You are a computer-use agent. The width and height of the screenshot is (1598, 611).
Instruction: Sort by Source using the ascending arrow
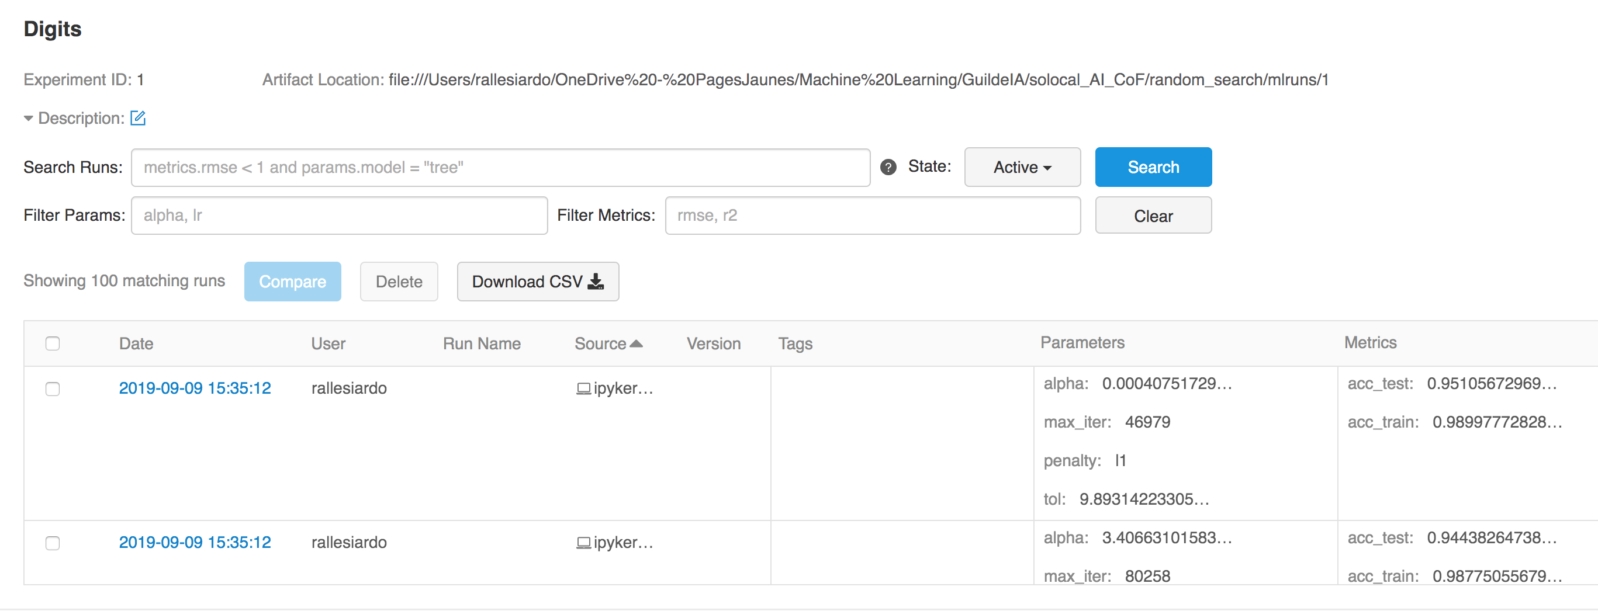pos(636,343)
